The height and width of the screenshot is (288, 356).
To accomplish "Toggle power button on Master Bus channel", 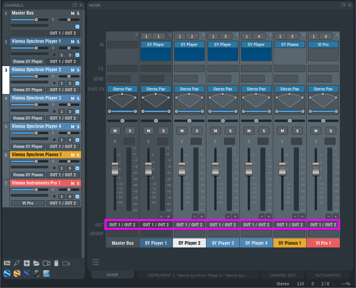I will pos(77,26).
